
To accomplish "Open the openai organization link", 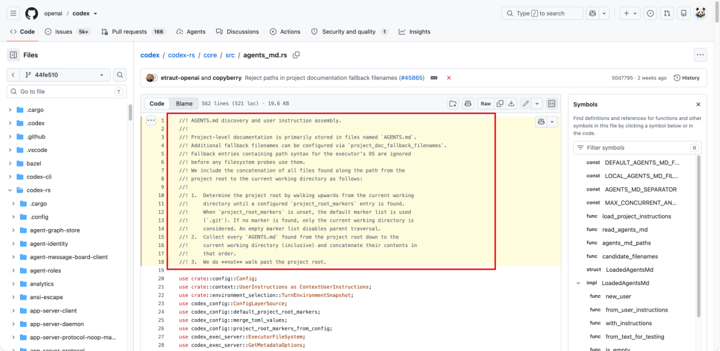I will (53, 13).
